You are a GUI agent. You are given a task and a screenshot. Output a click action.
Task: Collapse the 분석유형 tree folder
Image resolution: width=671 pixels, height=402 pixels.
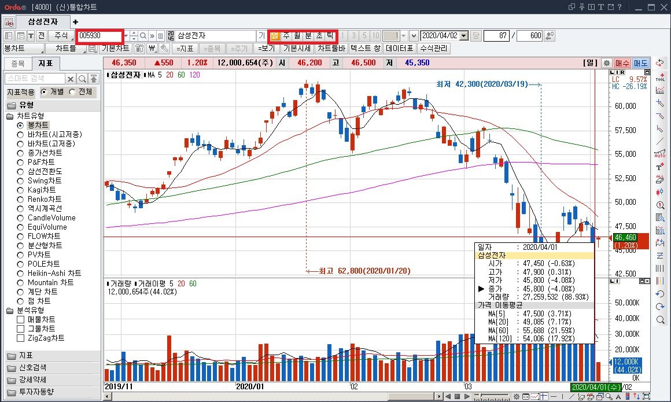(10, 311)
